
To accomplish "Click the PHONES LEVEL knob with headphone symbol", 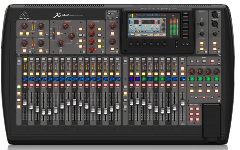I will [202, 34].
